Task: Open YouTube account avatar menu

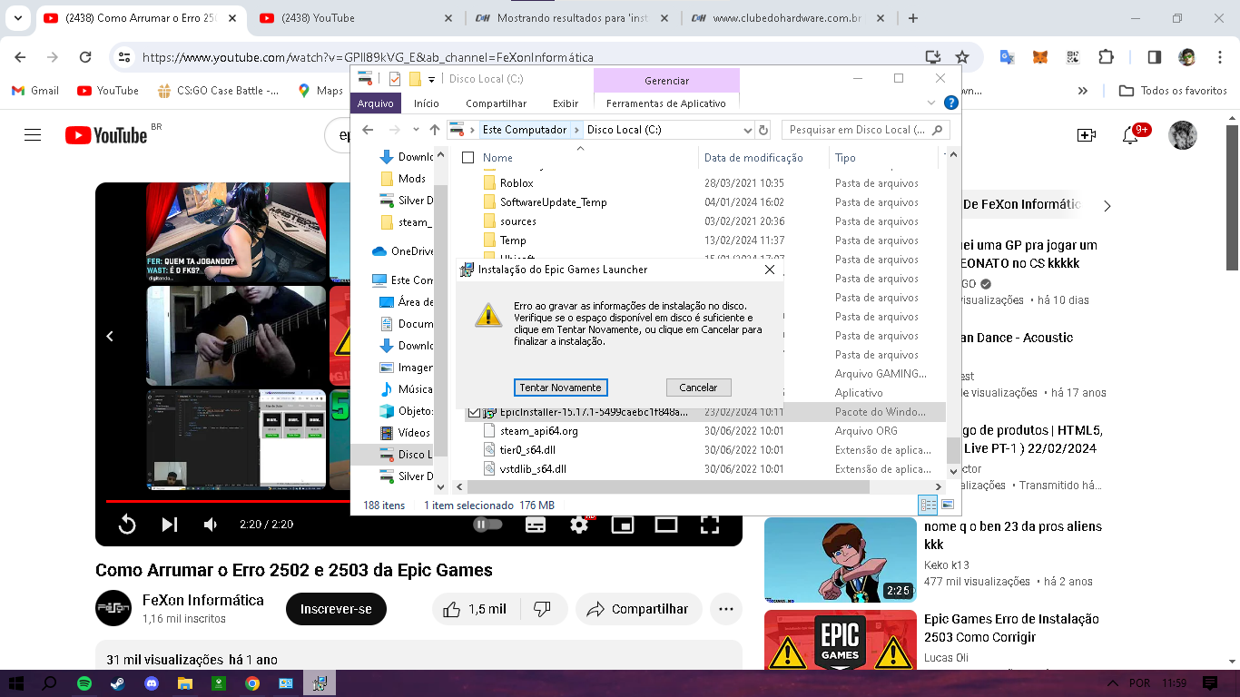Action: (x=1183, y=135)
